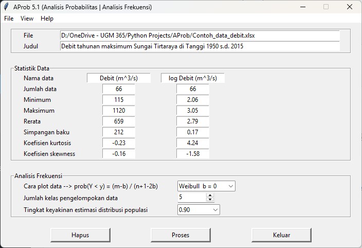This screenshot has height=248, width=362.
Task: Select the log Debit (m^3/s) name field
Action: (193, 78)
